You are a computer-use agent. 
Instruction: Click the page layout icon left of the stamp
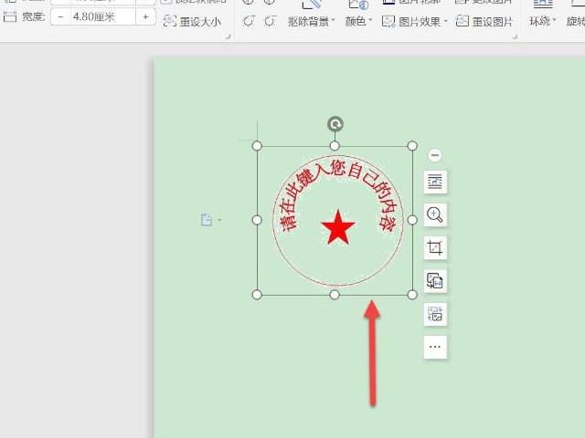[x=207, y=220]
